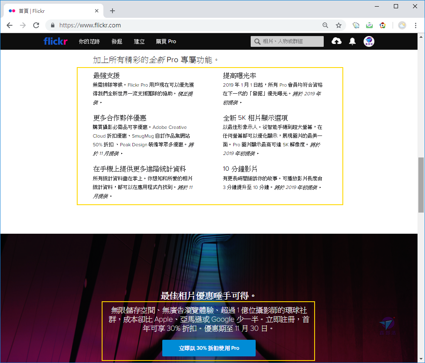Open the 發掘 menu
Image resolution: width=425 pixels, height=363 pixels.
tap(117, 41)
